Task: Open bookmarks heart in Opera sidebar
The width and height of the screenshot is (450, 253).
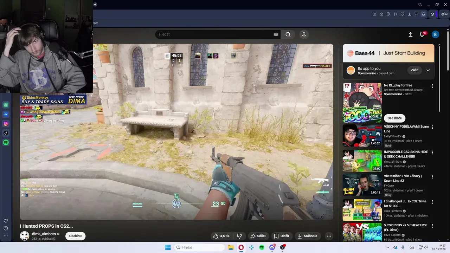Action: click(x=6, y=221)
